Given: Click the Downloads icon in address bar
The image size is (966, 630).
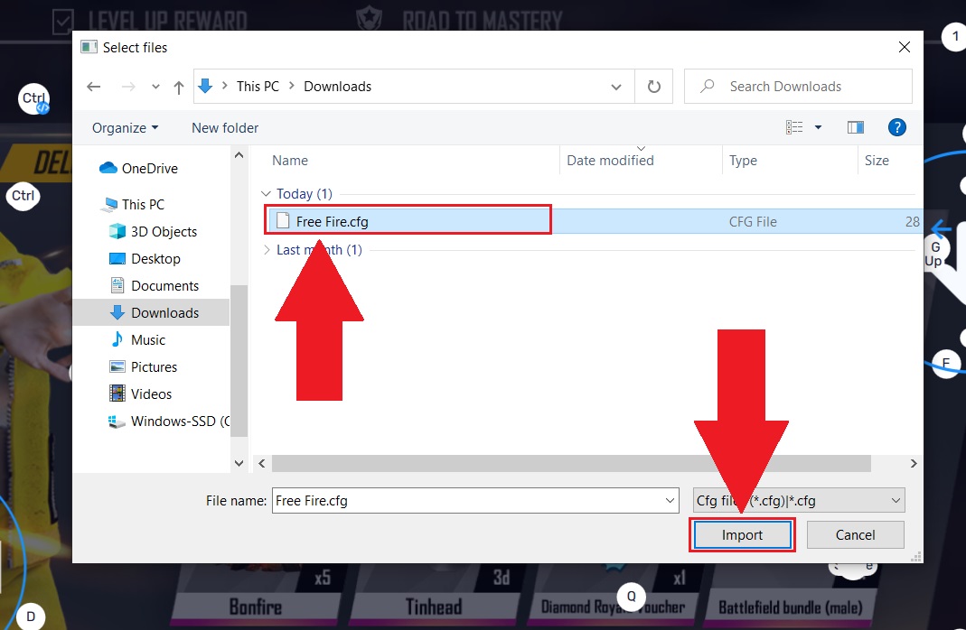Looking at the screenshot, I should (x=206, y=86).
